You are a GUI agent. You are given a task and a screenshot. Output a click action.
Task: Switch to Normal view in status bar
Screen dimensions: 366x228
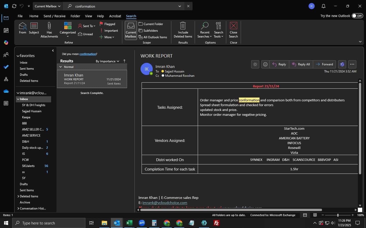tap(305, 215)
